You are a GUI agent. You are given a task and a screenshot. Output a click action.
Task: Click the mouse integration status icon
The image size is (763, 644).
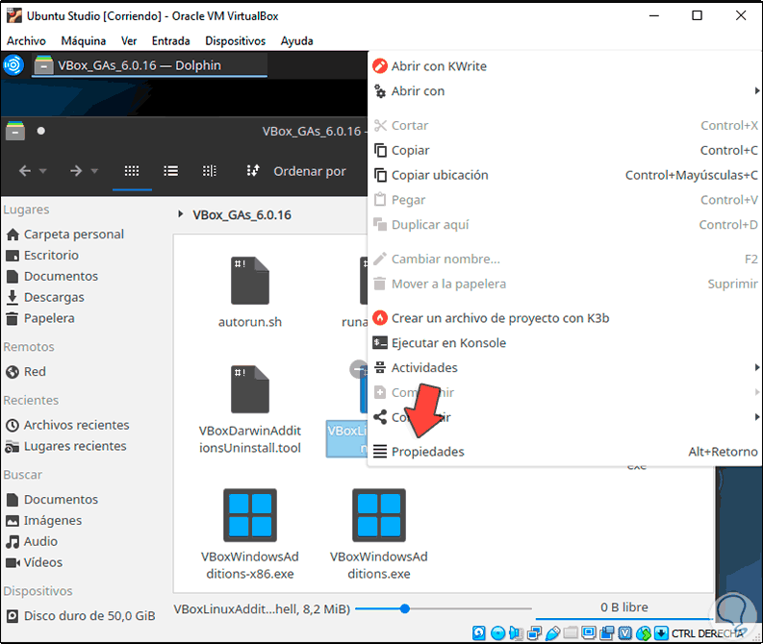pyautogui.click(x=644, y=632)
